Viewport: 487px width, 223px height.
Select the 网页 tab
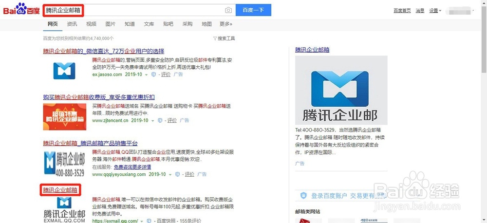[x=53, y=24]
